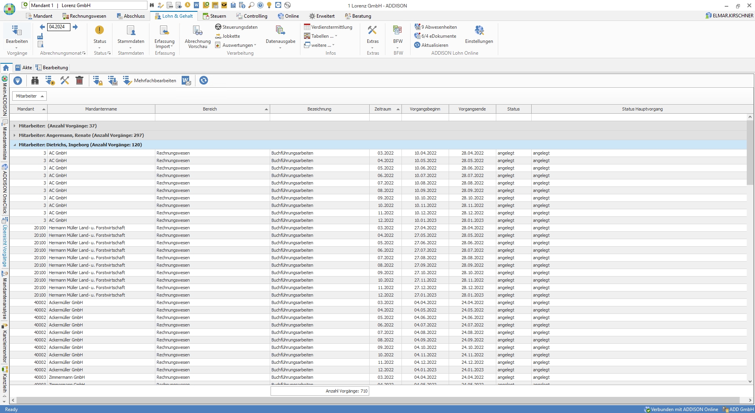Open Steuerungsdaten in the ribbon
Image resolution: width=755 pixels, height=413 pixels.
point(236,27)
